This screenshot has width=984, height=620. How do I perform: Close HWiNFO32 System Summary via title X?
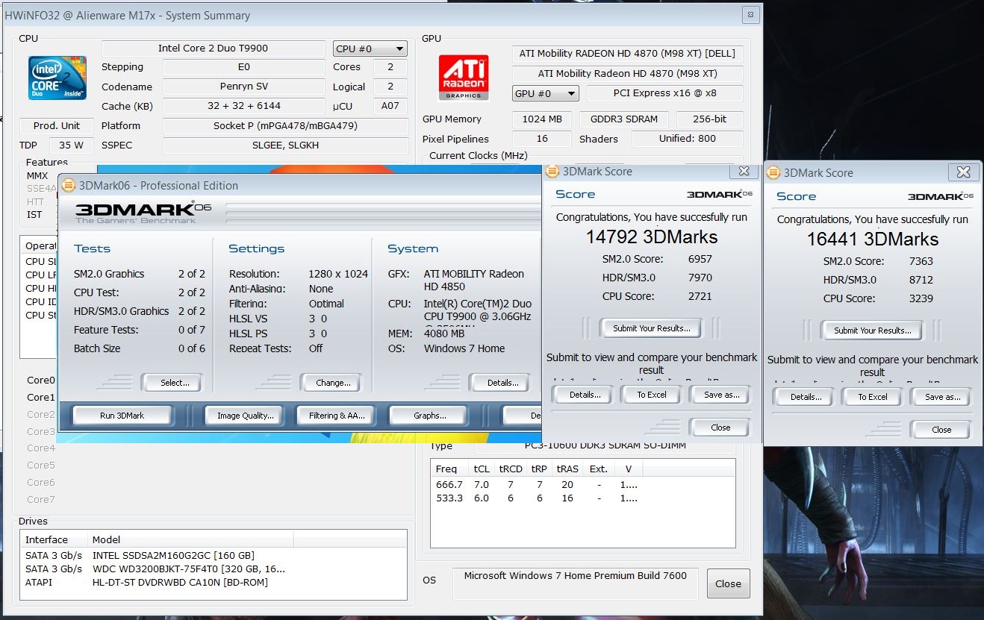pos(751,14)
